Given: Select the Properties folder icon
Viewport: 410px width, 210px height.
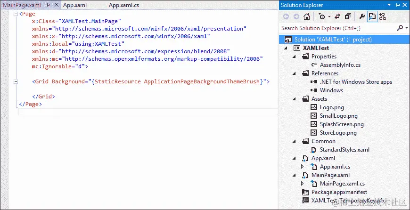Looking at the screenshot, I should pyautogui.click(x=305, y=57).
